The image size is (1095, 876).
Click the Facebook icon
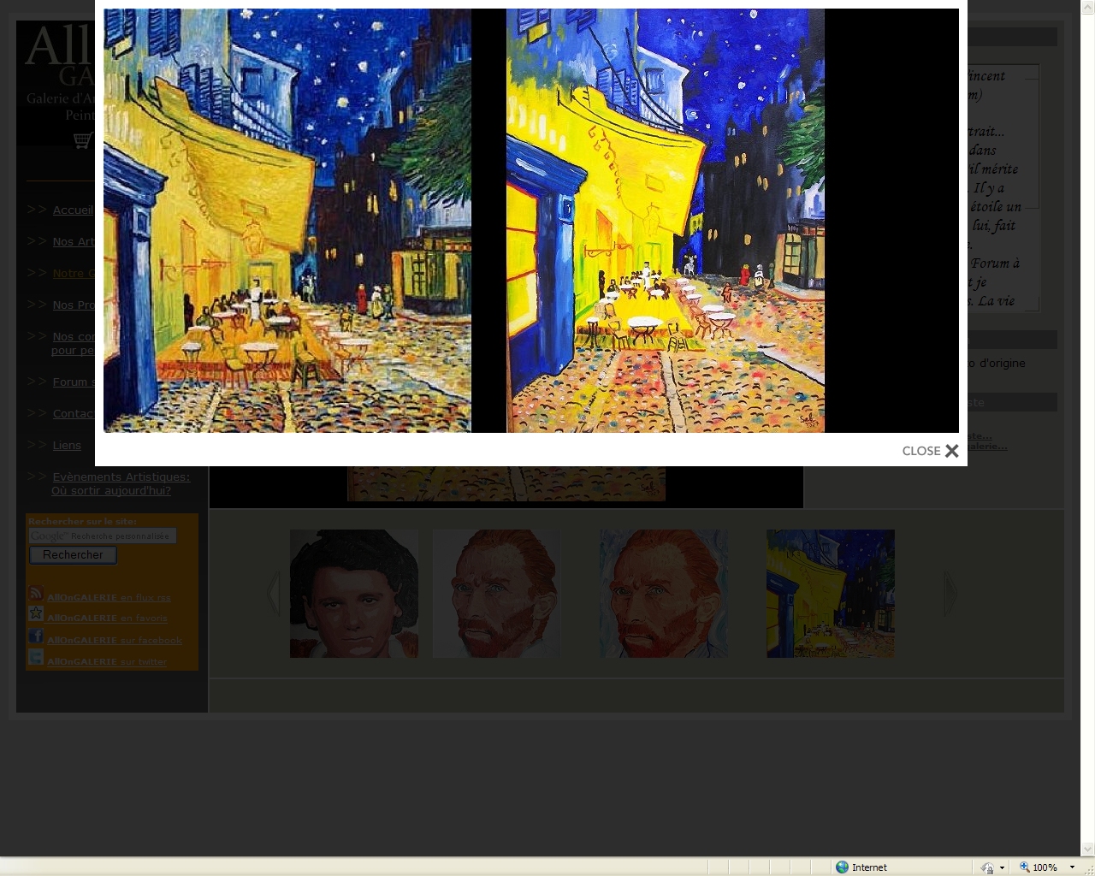pyautogui.click(x=36, y=636)
